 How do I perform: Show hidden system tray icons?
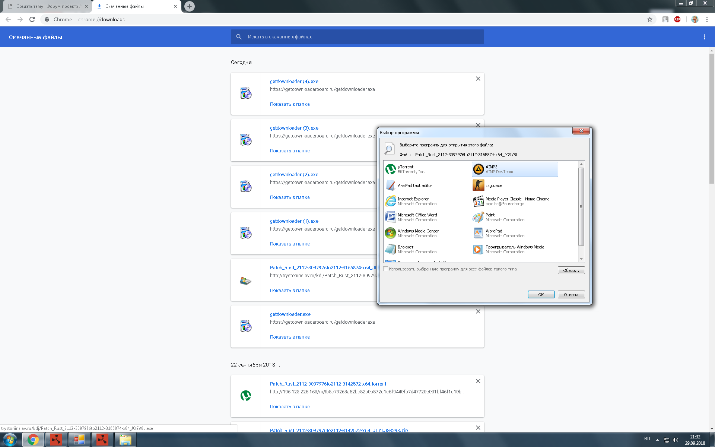coord(657,440)
